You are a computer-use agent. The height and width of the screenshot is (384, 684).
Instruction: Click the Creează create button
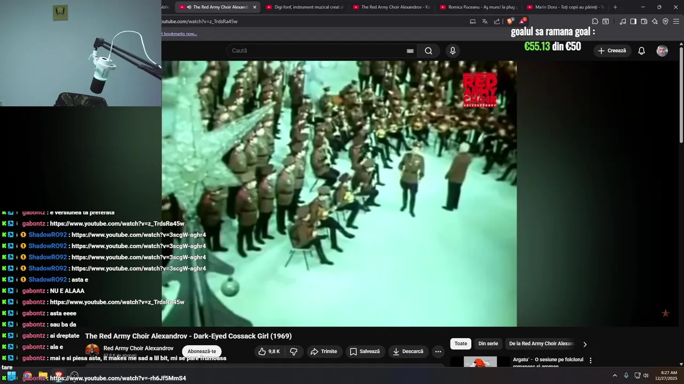[612, 51]
